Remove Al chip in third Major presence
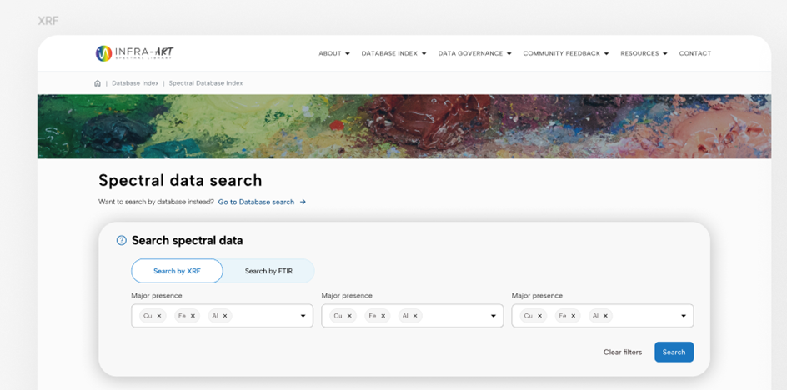This screenshot has width=787, height=390. coord(605,316)
